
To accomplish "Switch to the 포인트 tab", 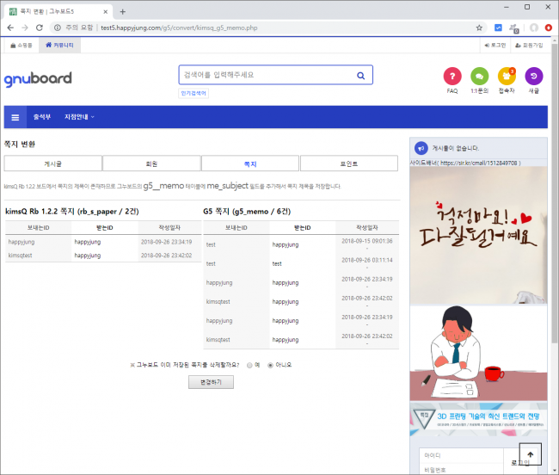I will click(x=348, y=163).
